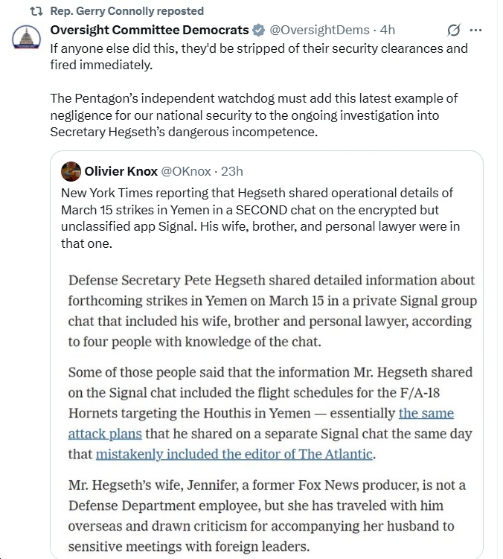The image size is (503, 559).
Task: Click the verified badge beside Oversight Committee Democrats
Action: 259,31
